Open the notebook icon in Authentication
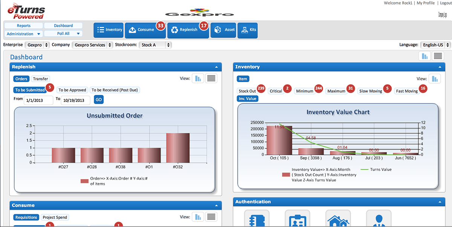The width and height of the screenshot is (452, 227). (x=257, y=219)
